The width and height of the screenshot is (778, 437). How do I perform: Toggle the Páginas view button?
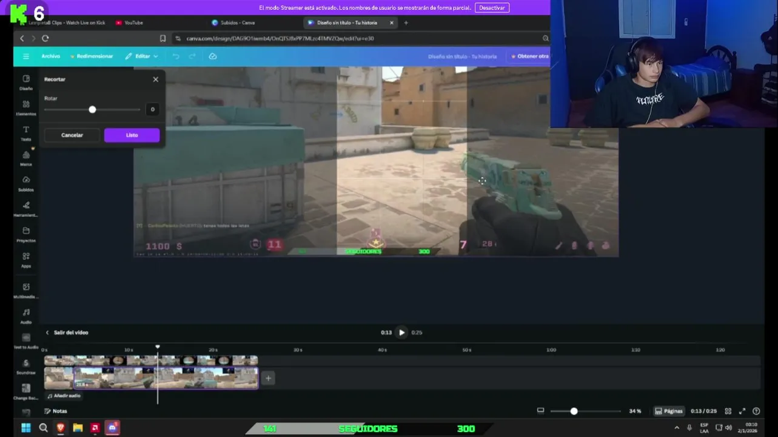[x=669, y=411]
